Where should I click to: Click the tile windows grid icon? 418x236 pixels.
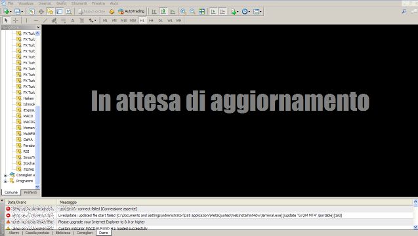[x=202, y=11]
